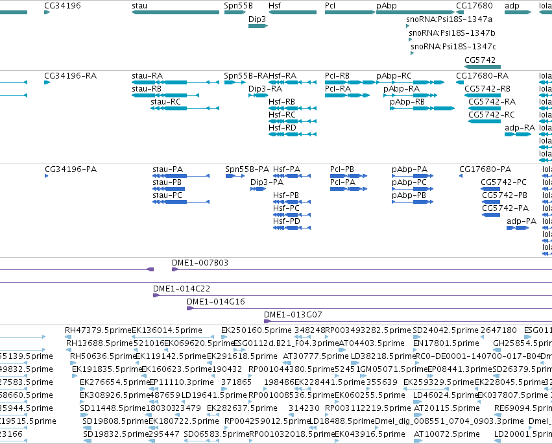The image size is (552, 444).
Task: Click RE69094.5prime EST label
Action: click(523, 408)
